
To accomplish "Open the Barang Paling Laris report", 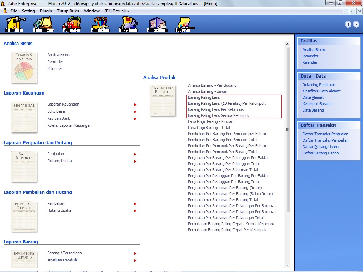I will coord(204,97).
